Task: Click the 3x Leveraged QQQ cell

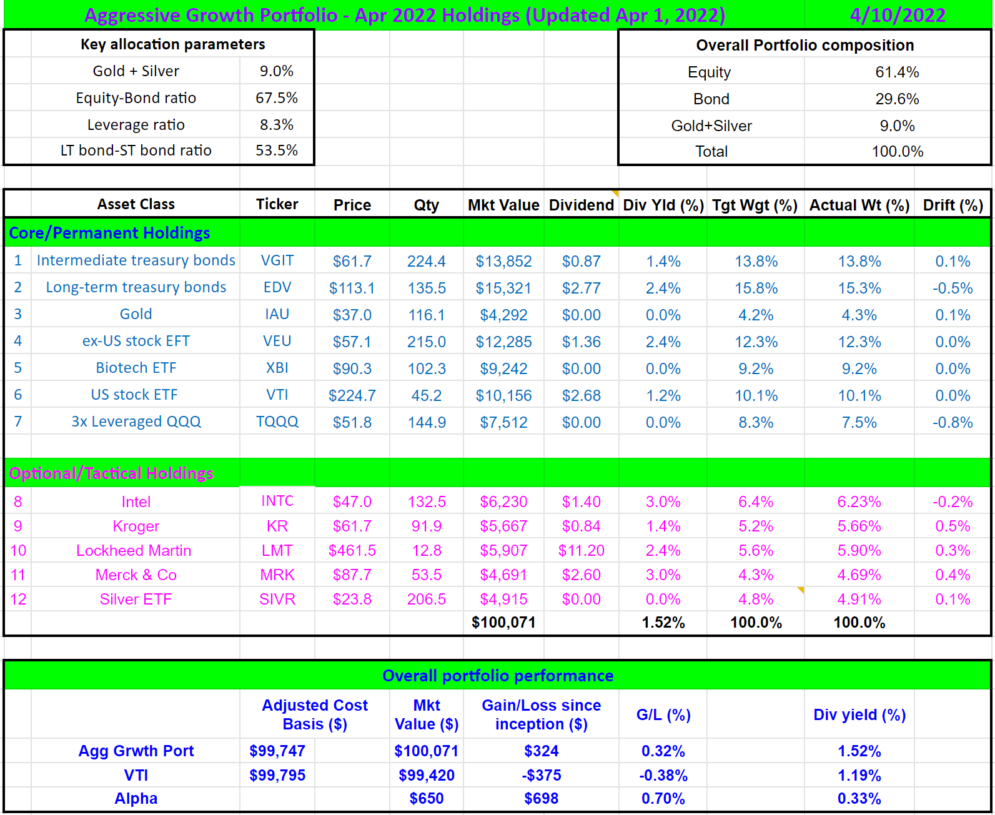Action: 136,422
